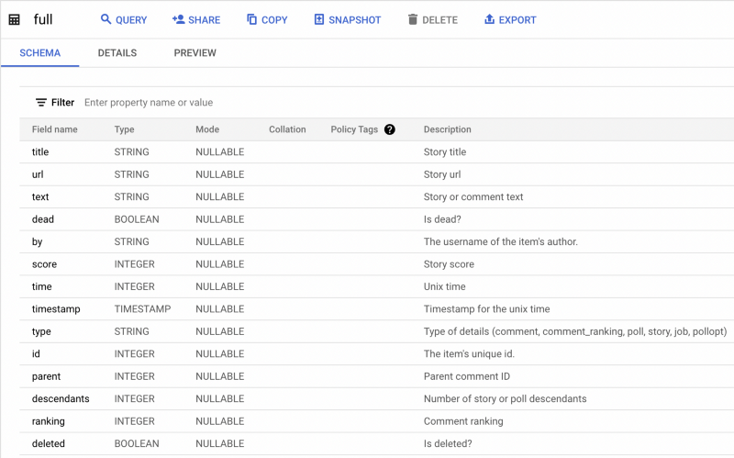Open the Preview tab
This screenshot has height=458, width=734.
point(195,53)
